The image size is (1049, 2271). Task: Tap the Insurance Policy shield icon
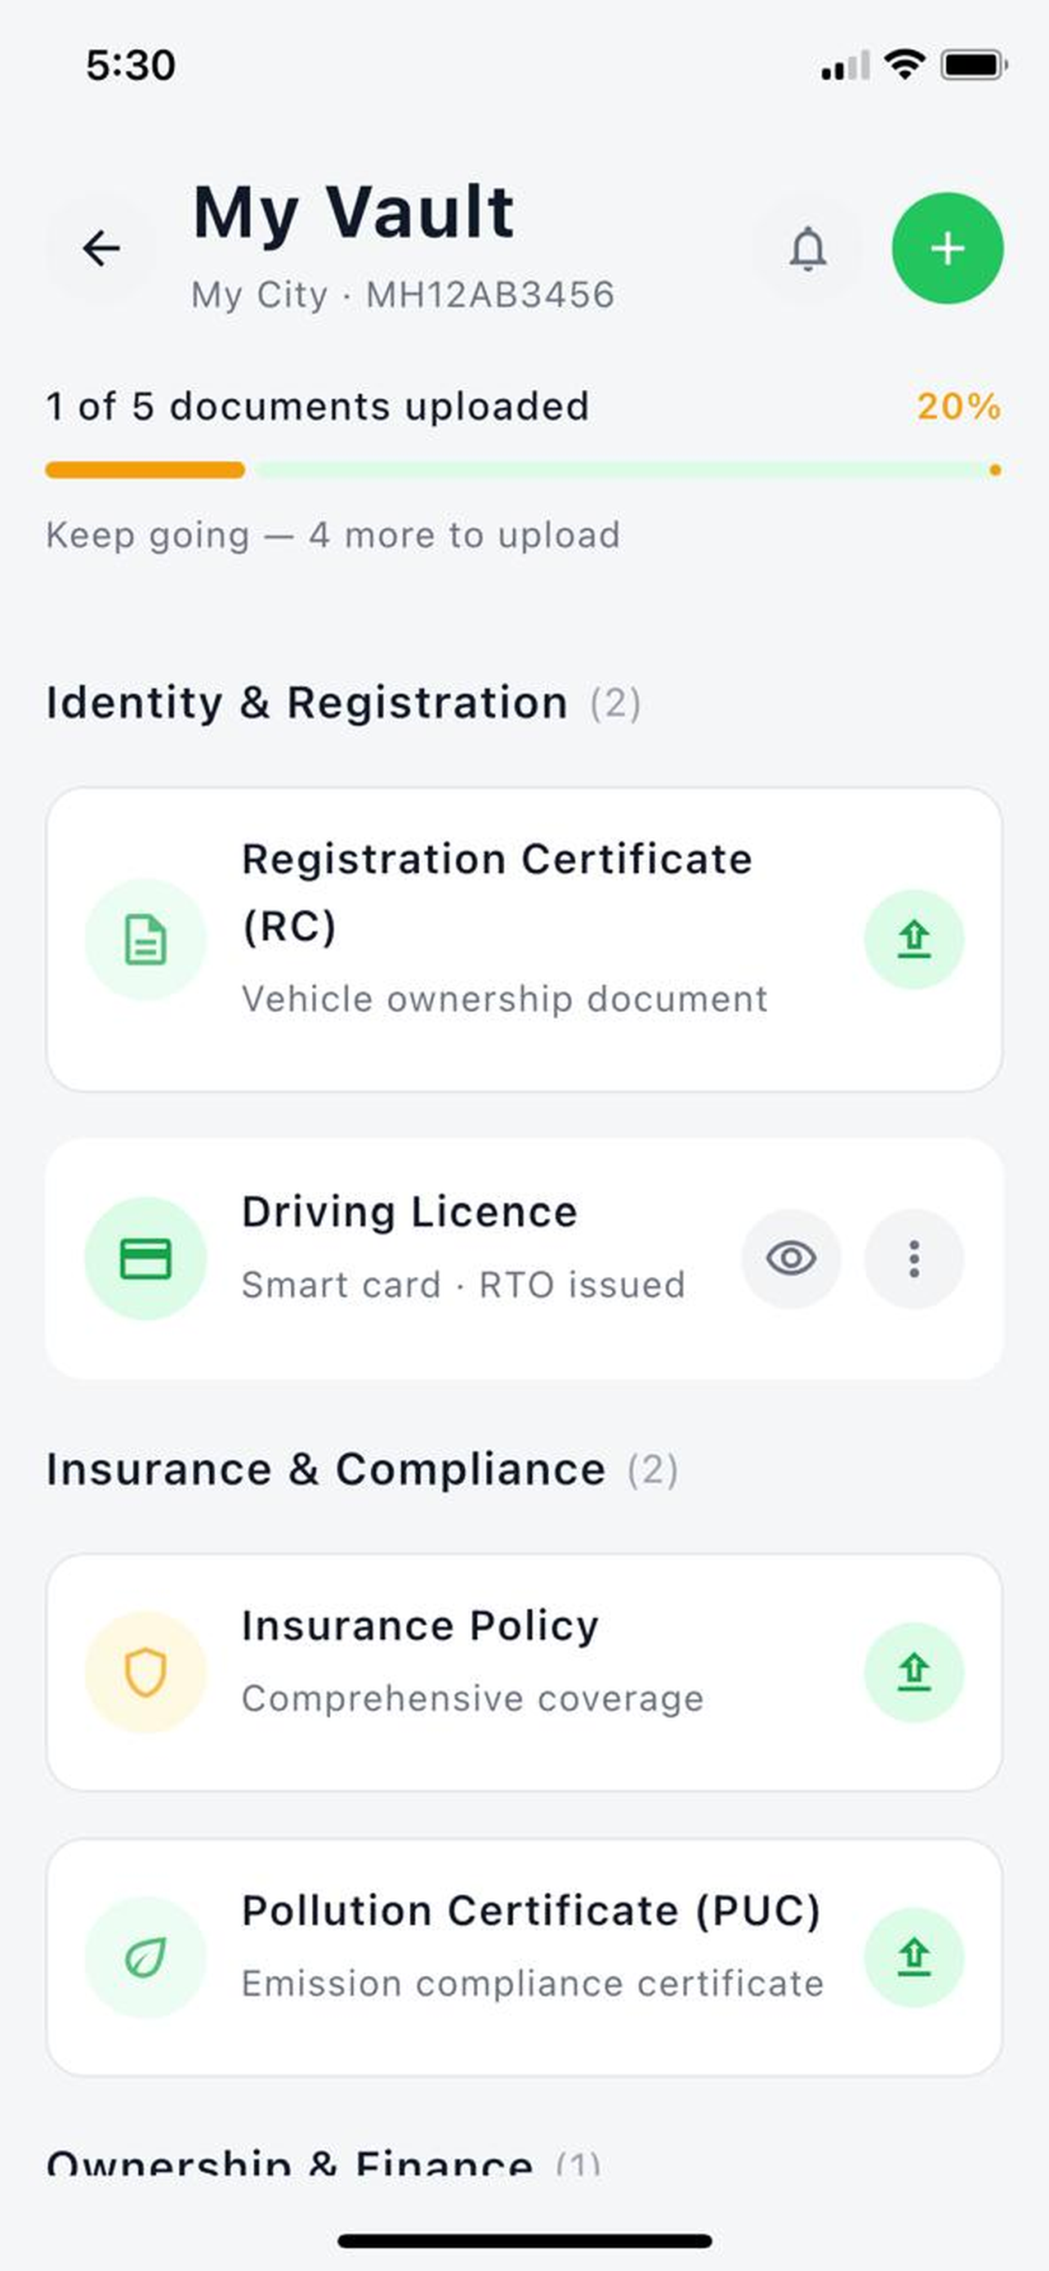[145, 1672]
